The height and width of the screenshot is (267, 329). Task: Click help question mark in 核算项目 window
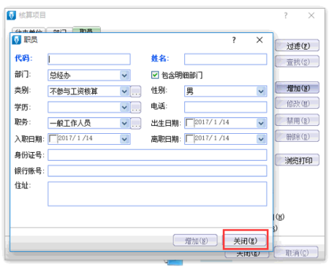pos(286,15)
